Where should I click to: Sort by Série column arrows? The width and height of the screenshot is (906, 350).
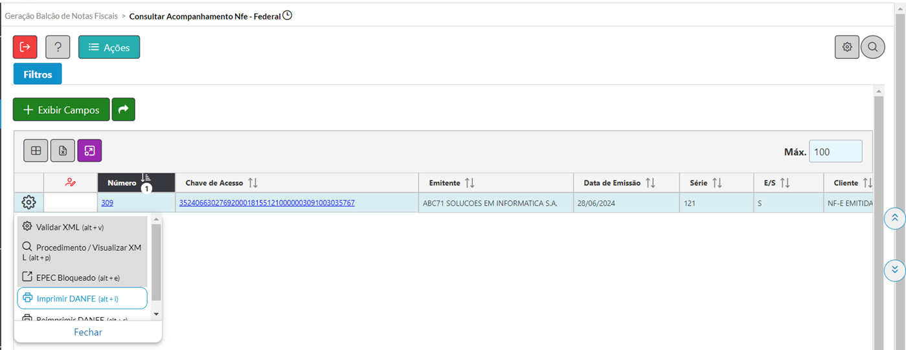pyautogui.click(x=717, y=183)
